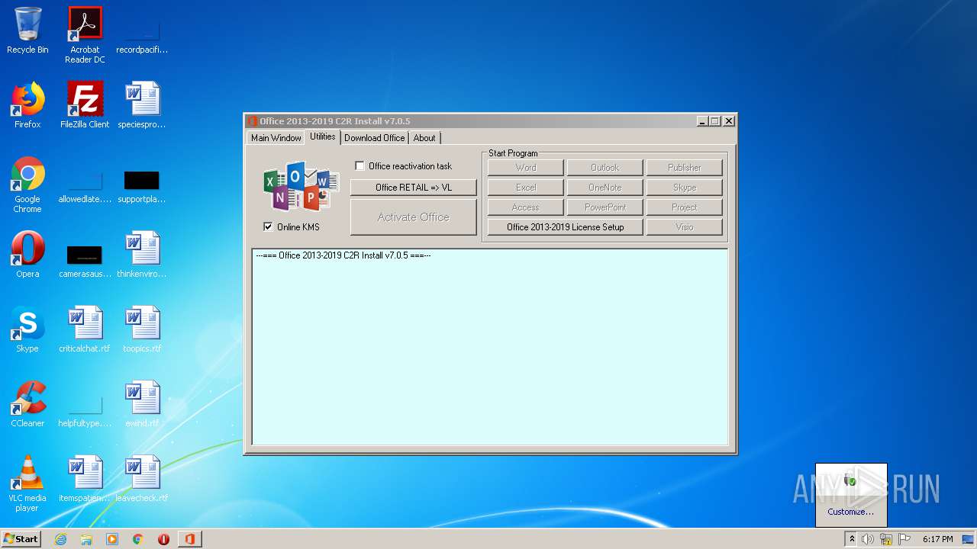This screenshot has width=977, height=549.
Task: Select the recordpacifi desktop file
Action: (142, 37)
